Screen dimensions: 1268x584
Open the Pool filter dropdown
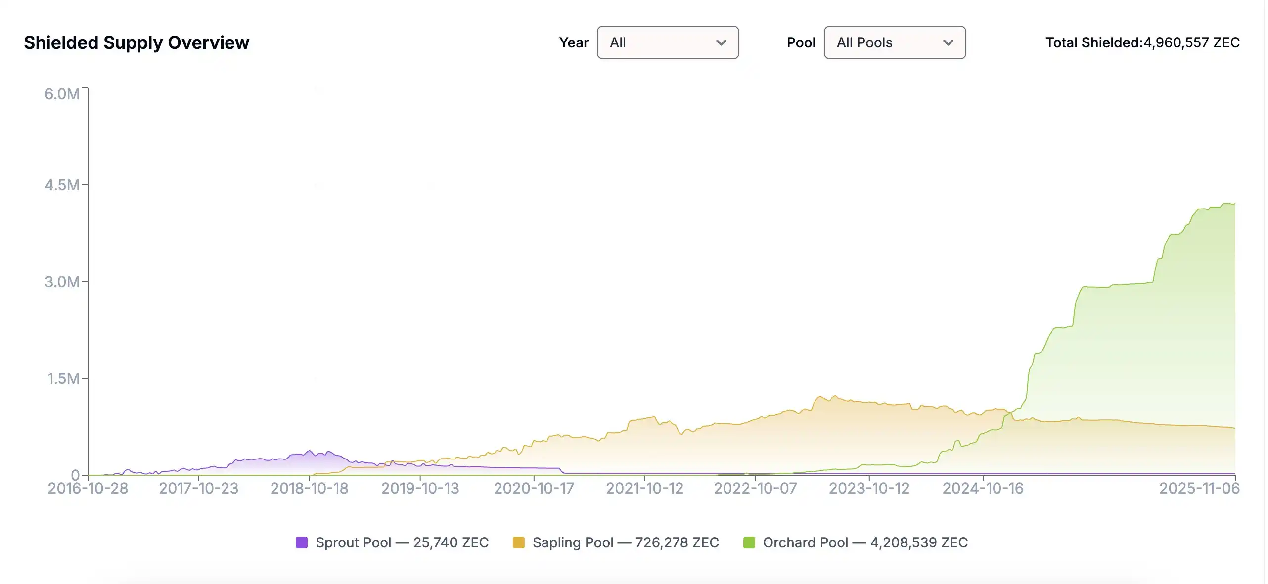pos(894,43)
